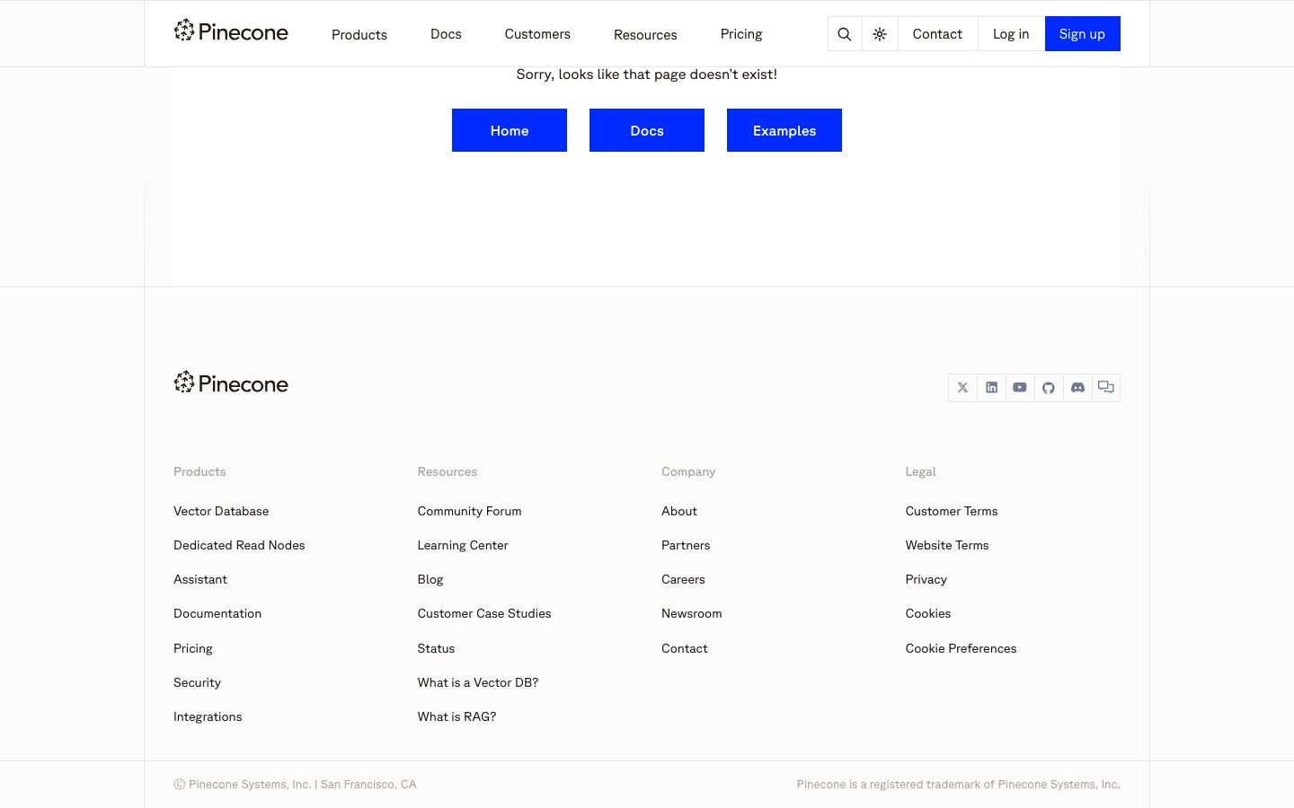This screenshot has width=1294, height=808.
Task: Toggle the light/dark theme sun icon
Action: (880, 34)
